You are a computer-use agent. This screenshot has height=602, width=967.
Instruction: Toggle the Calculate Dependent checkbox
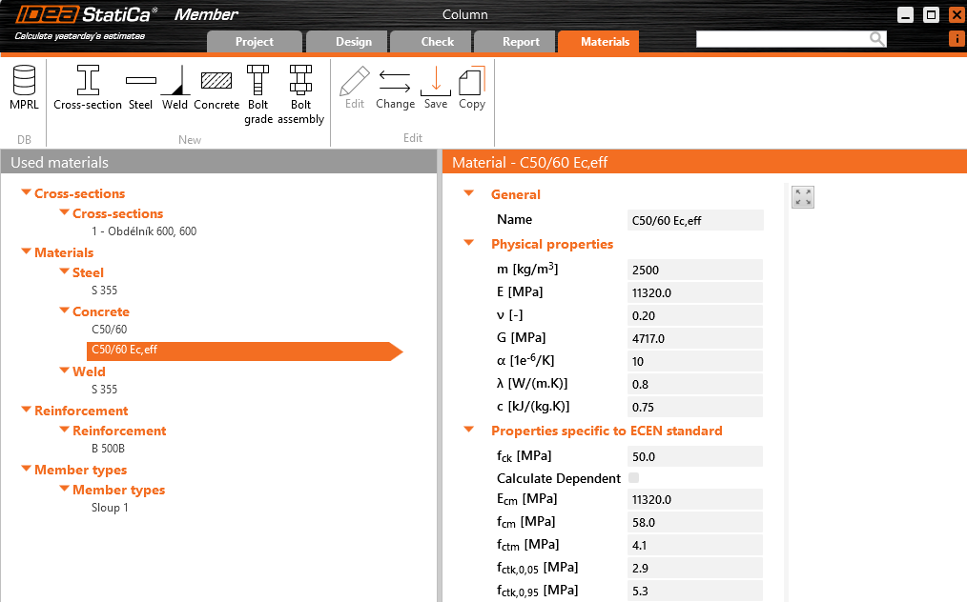tap(634, 478)
